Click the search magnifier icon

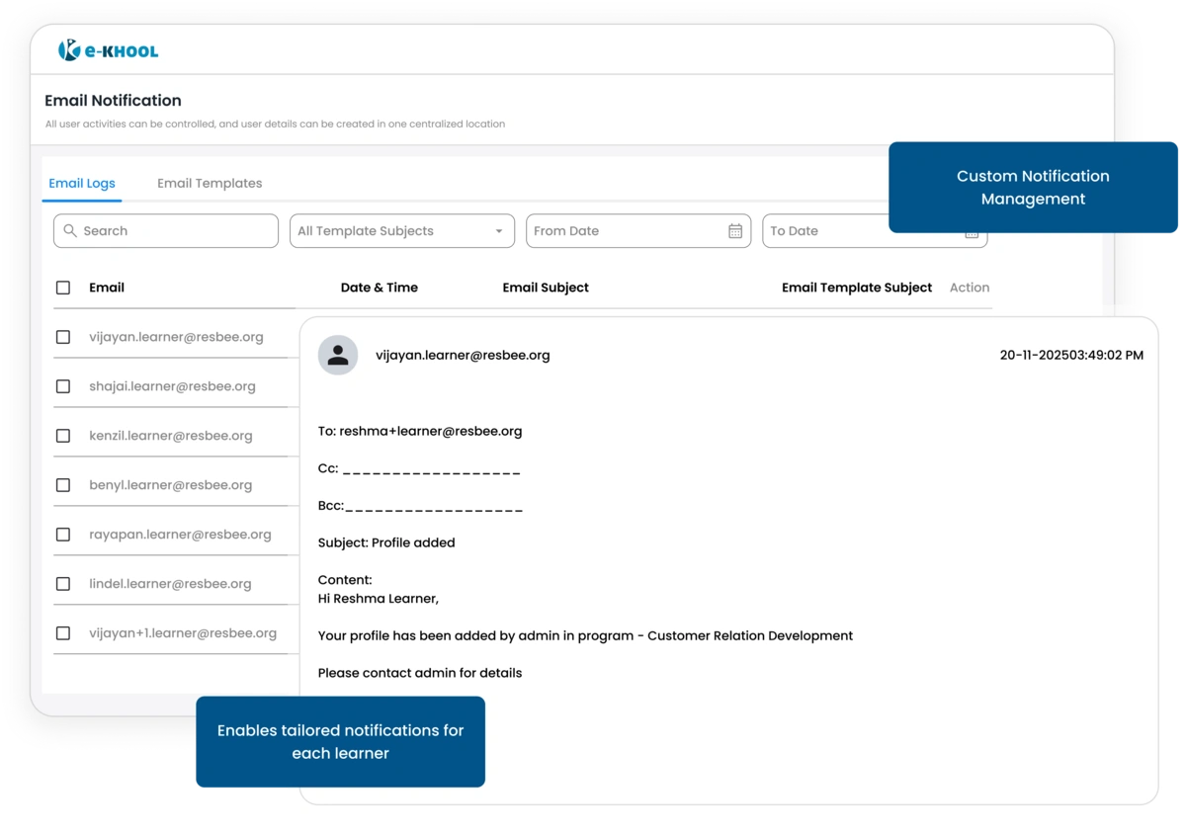click(69, 230)
